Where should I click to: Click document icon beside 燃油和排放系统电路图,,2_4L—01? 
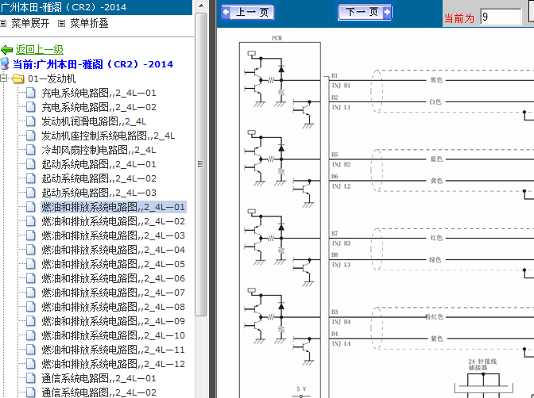tap(31, 207)
